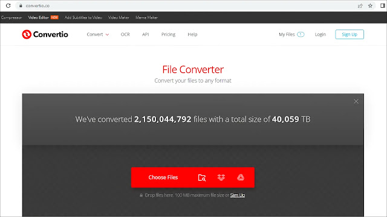
Task: Click the lock icon beside drop files text
Action: pos(141,195)
